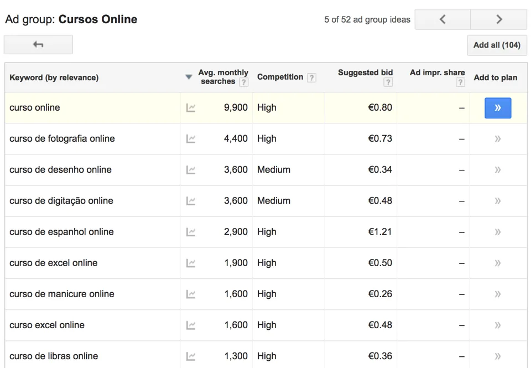Select the keyword curso de espanhol online

point(61,232)
